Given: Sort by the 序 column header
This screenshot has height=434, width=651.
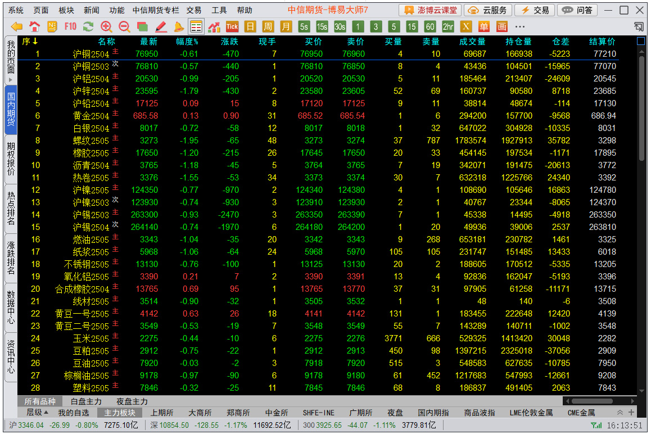Looking at the screenshot, I should (29, 42).
